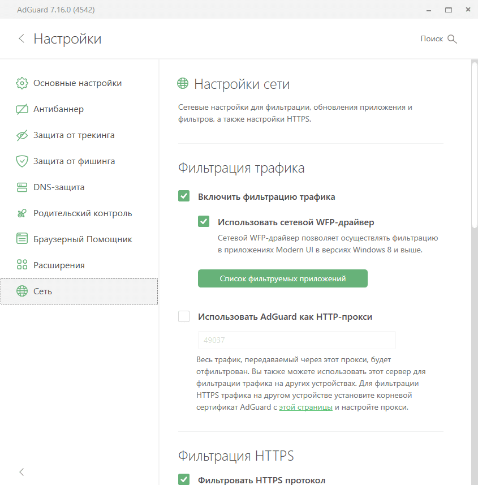Click the Настройки сети heading text

(x=242, y=84)
